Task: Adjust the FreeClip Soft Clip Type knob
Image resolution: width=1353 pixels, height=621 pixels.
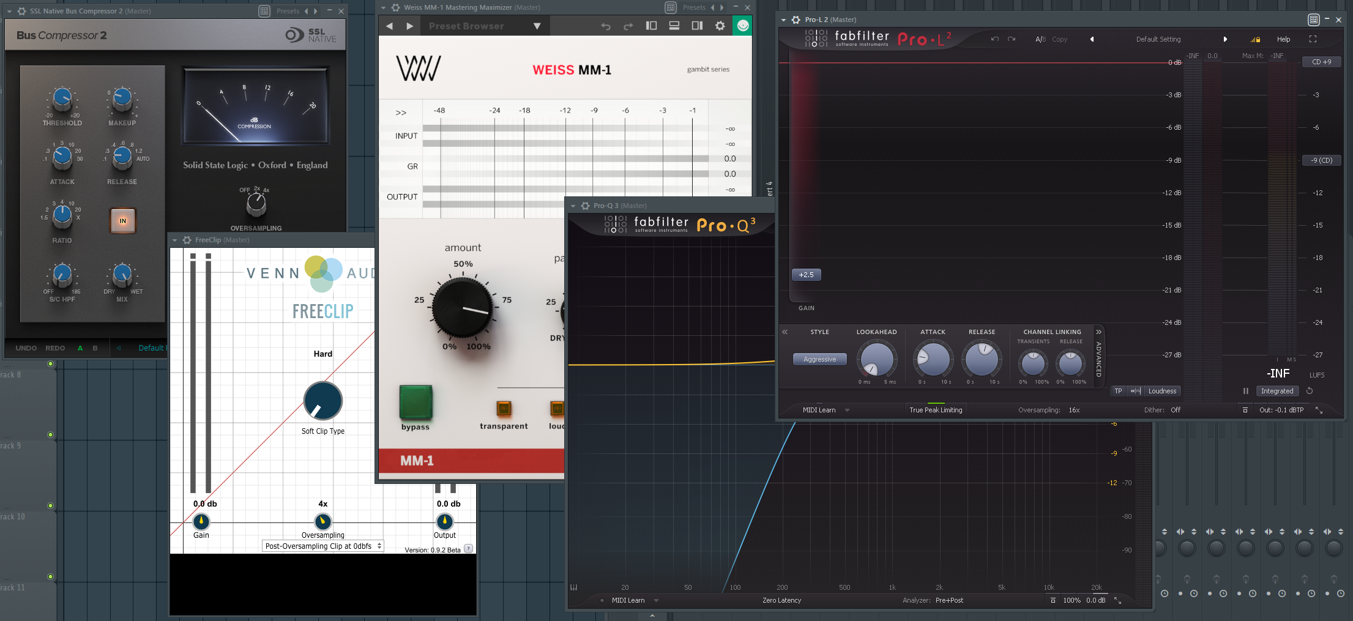Action: point(322,401)
